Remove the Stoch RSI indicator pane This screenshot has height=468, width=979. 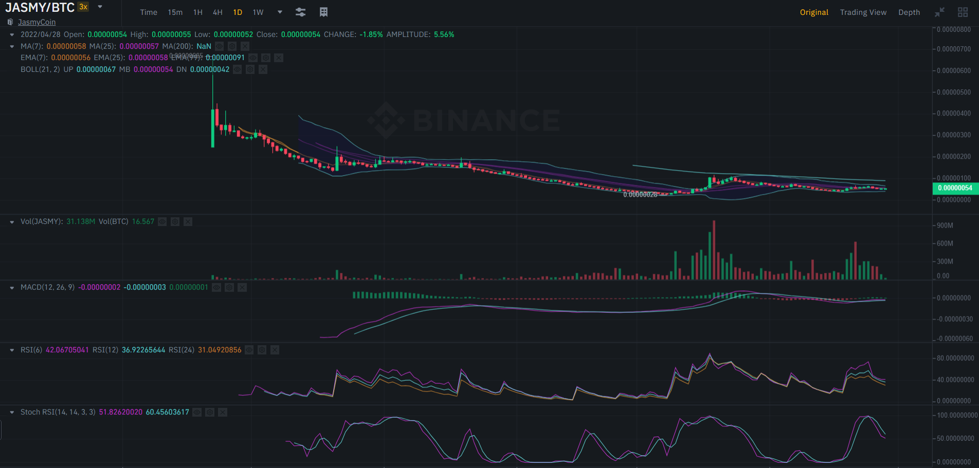coord(223,412)
